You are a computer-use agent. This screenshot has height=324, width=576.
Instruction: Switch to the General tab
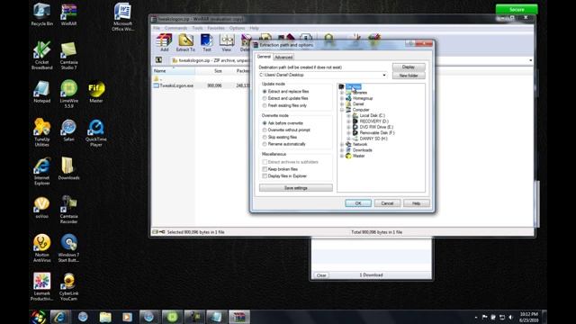(264, 57)
